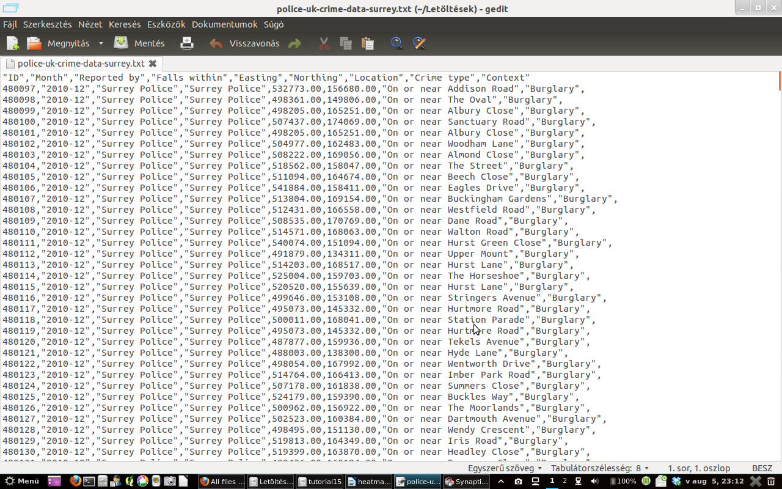Undo using the Visszavonás button
782x489 pixels.
click(x=244, y=43)
